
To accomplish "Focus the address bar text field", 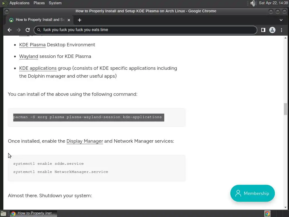I will (x=146, y=30).
